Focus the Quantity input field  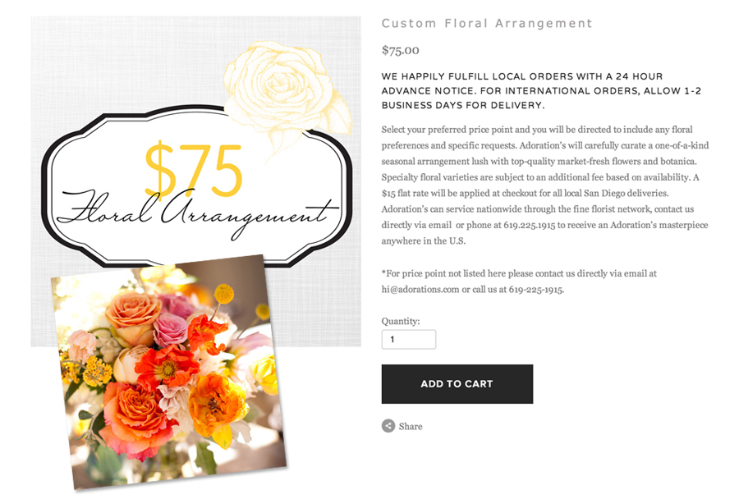(x=409, y=339)
